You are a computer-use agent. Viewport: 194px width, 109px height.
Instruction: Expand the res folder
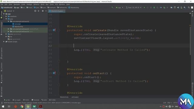(6, 37)
